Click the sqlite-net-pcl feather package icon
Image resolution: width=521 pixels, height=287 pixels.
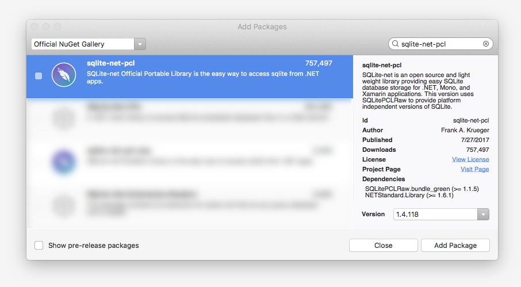pyautogui.click(x=64, y=75)
